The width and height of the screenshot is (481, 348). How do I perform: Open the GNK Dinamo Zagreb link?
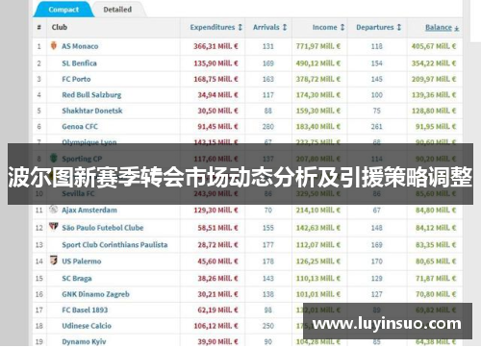click(95, 294)
